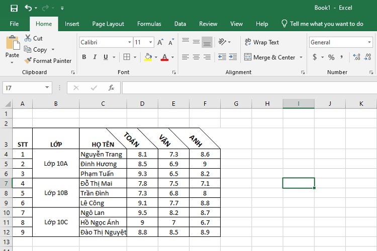Click Increase Decimal icon
This screenshot has width=377, height=251.
click(356, 57)
